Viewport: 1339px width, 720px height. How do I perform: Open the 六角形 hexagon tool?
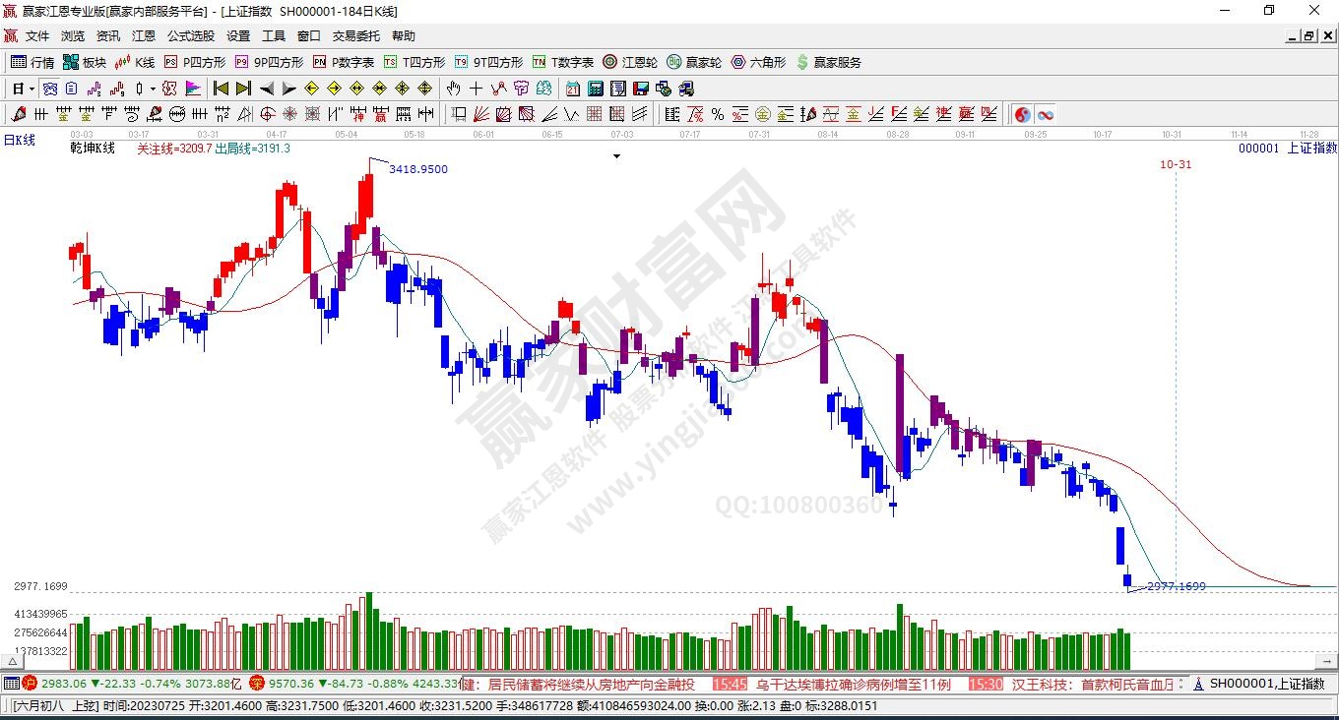758,62
